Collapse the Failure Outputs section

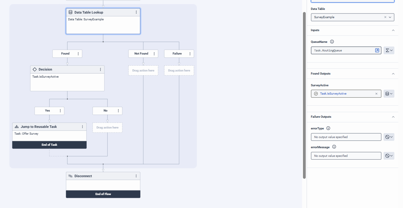pos(393,117)
